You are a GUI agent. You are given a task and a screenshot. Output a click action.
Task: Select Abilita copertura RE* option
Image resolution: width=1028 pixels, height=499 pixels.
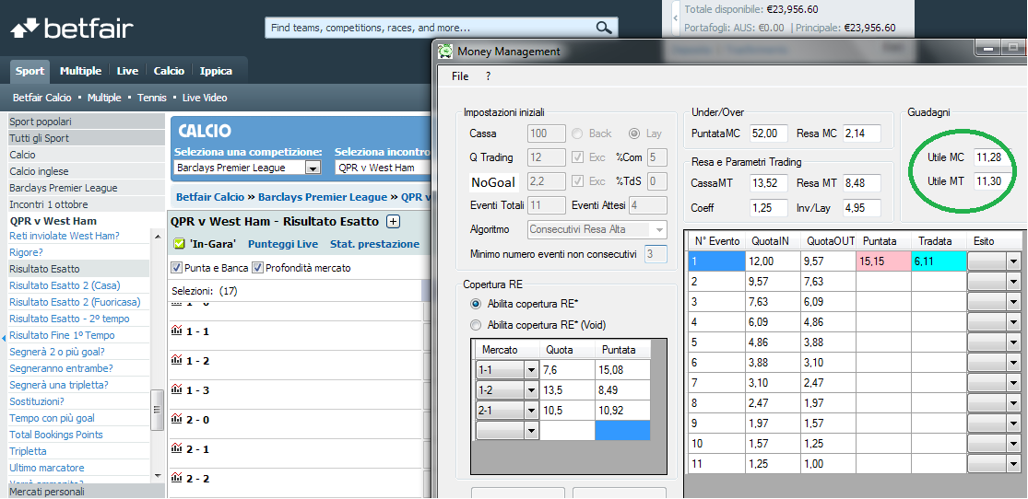click(x=476, y=304)
